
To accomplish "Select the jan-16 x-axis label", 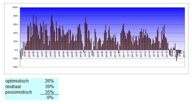I will 167,54.
